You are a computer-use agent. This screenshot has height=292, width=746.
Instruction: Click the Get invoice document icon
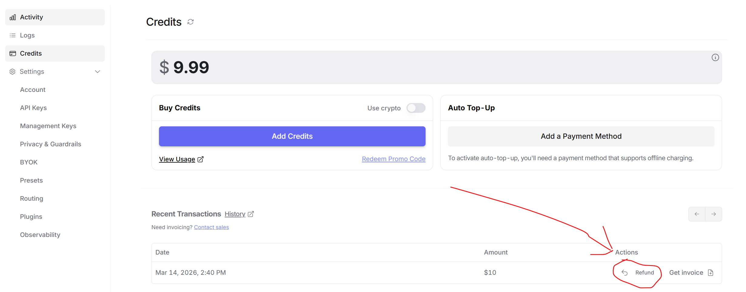[x=711, y=273]
